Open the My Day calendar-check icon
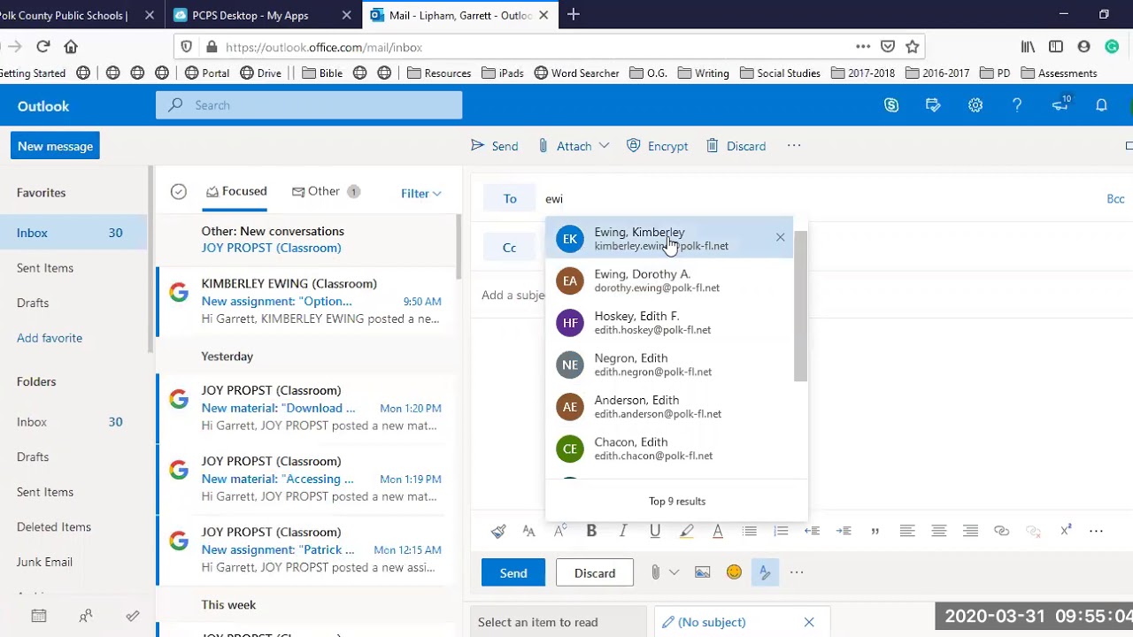 click(933, 105)
